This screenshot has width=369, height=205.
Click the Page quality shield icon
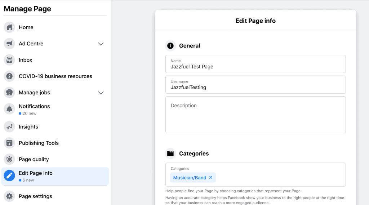[9, 159]
